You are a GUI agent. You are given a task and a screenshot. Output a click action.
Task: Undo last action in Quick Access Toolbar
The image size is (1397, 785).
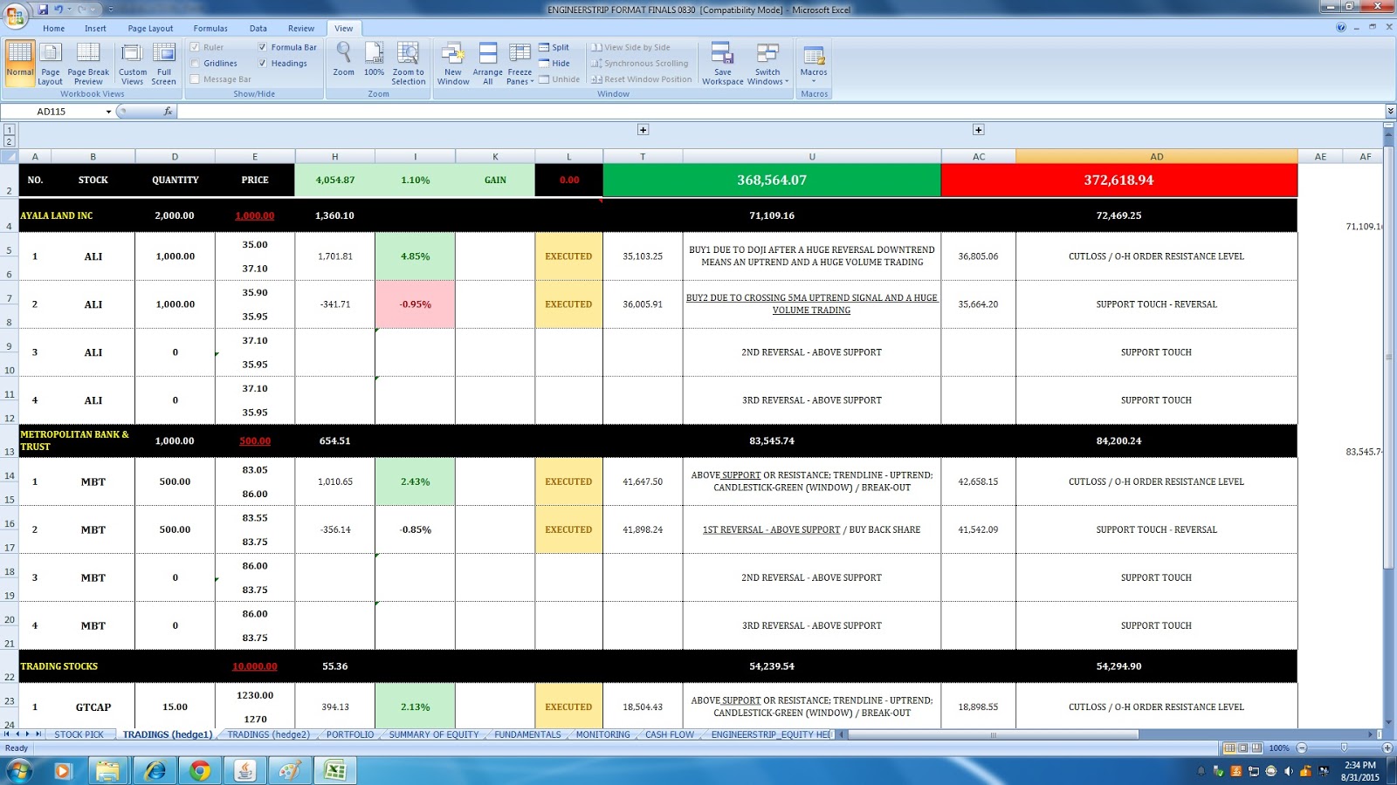[x=58, y=10]
